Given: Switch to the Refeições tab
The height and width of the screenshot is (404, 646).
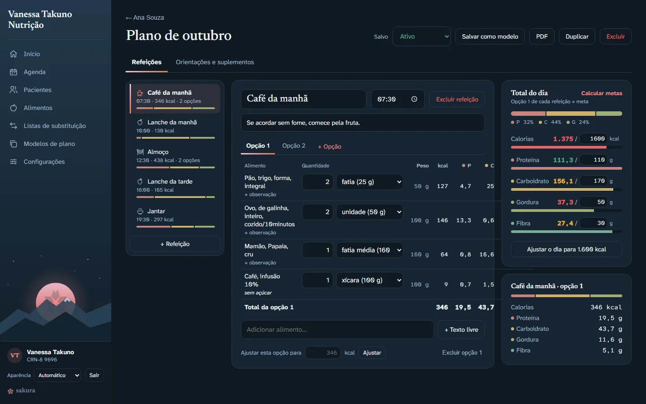Looking at the screenshot, I should pos(147,62).
